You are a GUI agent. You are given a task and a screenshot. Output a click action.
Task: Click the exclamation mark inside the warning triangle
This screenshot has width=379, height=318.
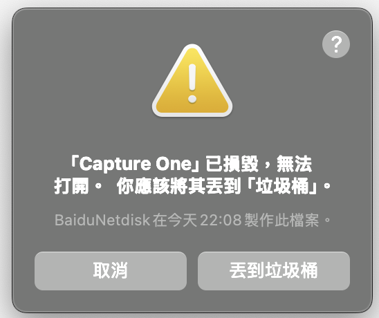[x=192, y=84]
